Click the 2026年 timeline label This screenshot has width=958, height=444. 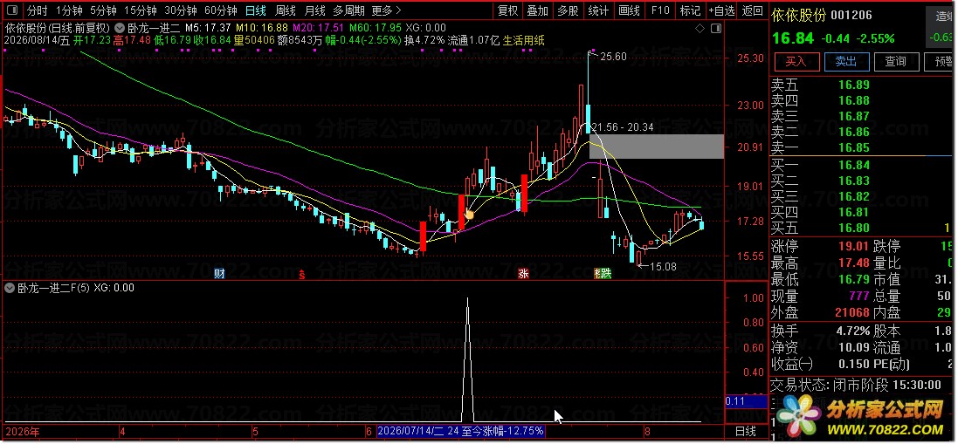click(x=23, y=431)
